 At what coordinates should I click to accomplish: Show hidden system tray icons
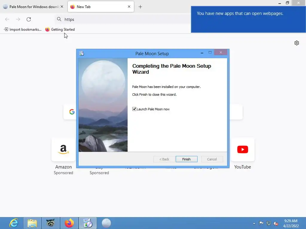(254, 223)
